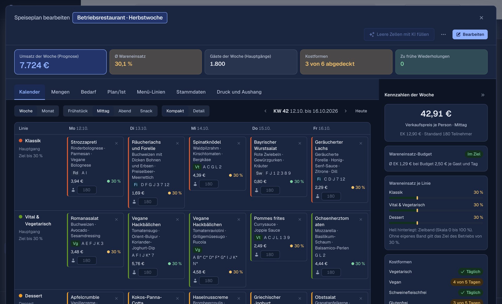Viewport: 502px width, 304px height.
Task: Collapse the Kennzahlen der Woche panel
Action: pyautogui.click(x=483, y=95)
